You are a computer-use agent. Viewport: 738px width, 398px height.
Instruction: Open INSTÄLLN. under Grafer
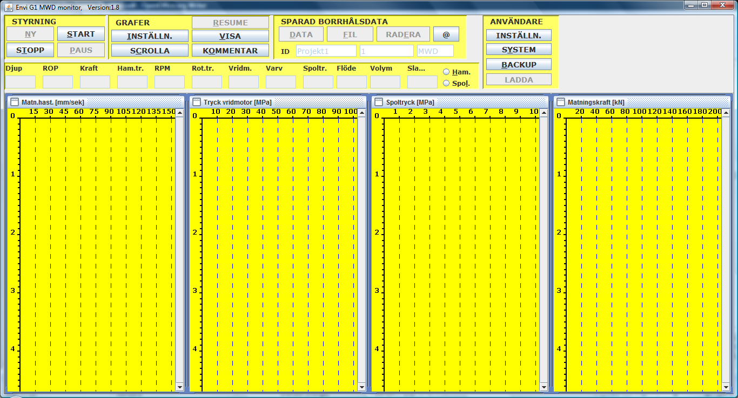pyautogui.click(x=150, y=36)
